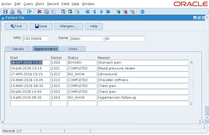Click the BOOKED status cell

82,63
